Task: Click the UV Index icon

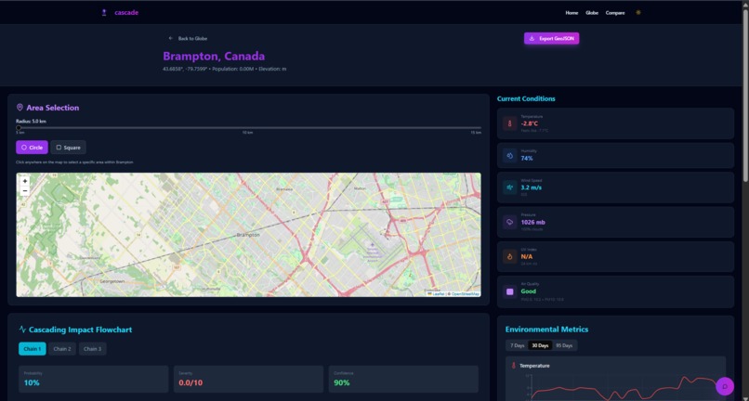Action: pyautogui.click(x=509, y=257)
